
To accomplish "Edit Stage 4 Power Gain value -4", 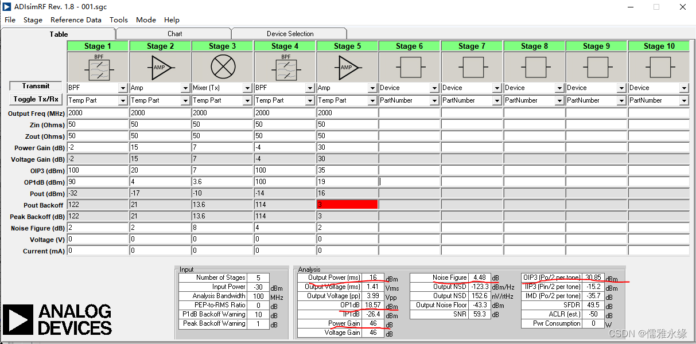I will click(285, 147).
